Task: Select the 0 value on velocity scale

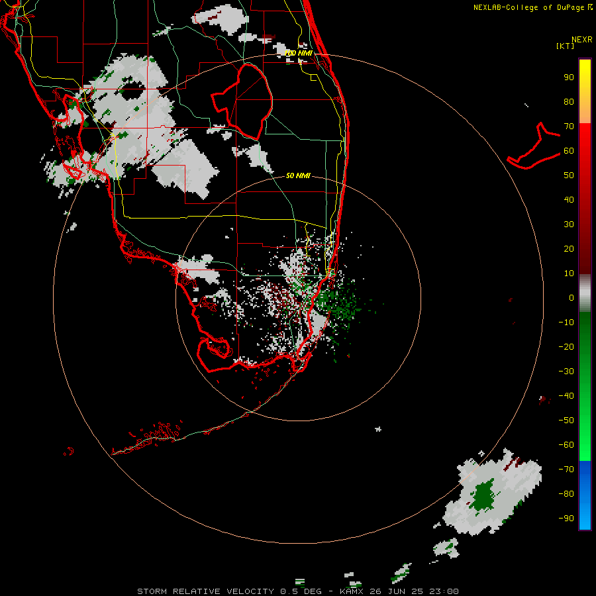Action: (x=571, y=298)
